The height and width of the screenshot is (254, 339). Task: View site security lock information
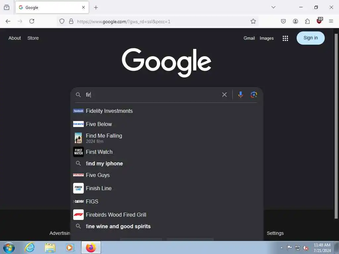(x=71, y=21)
